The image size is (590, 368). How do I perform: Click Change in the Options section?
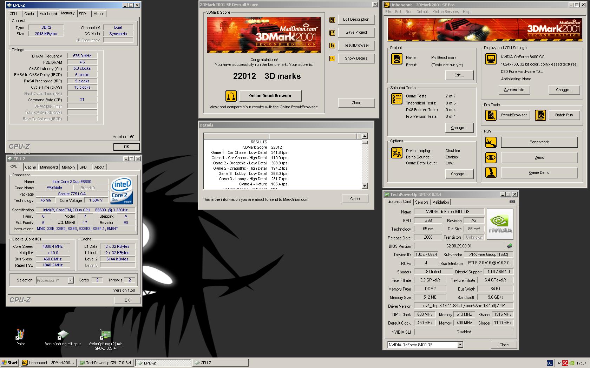point(459,174)
